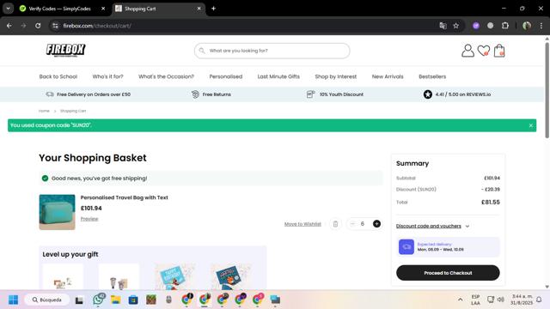This screenshot has height=309, width=550.
Task: Show hidden system tray icons
Action: pyautogui.click(x=460, y=300)
